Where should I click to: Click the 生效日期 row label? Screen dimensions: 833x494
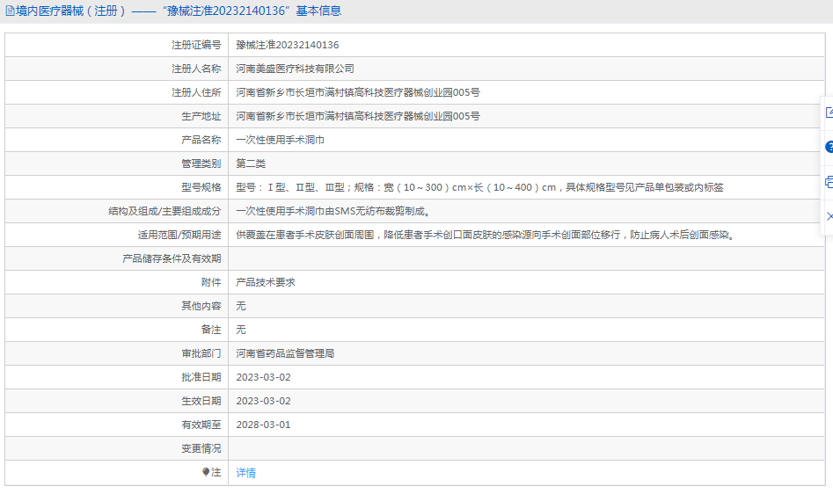click(201, 401)
